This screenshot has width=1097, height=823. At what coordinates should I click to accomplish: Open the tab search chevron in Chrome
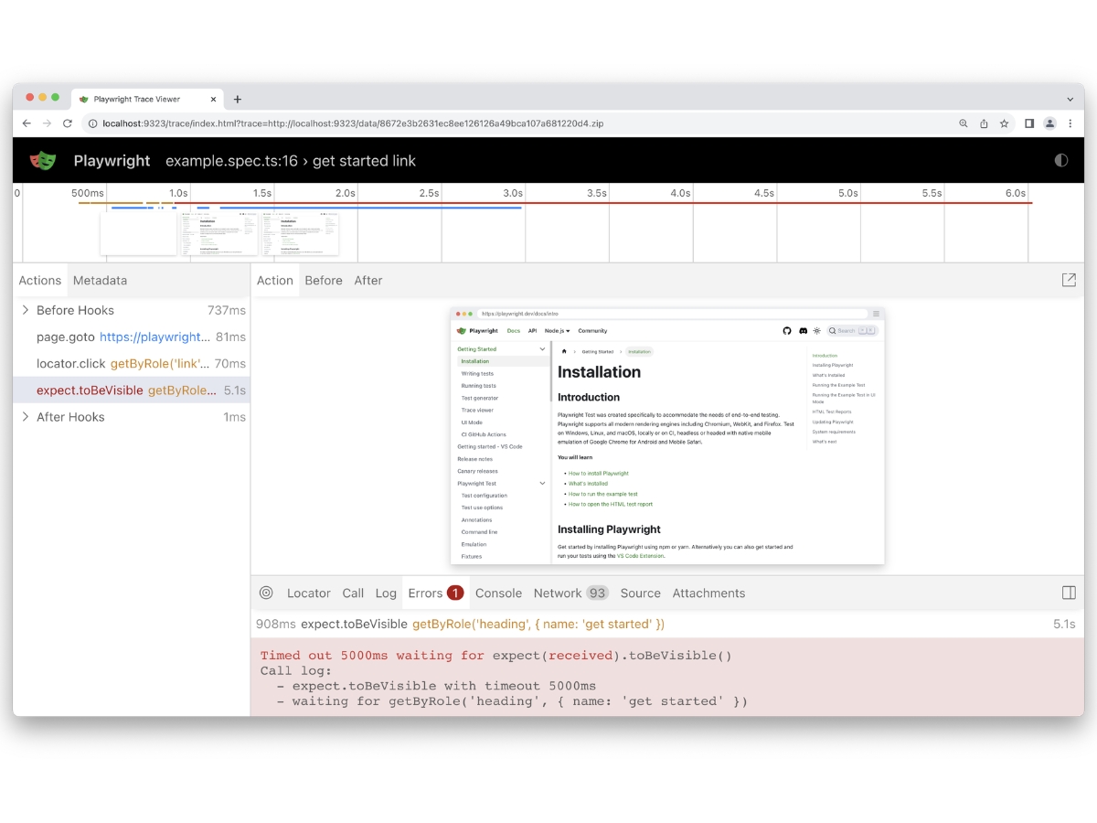click(x=1070, y=99)
